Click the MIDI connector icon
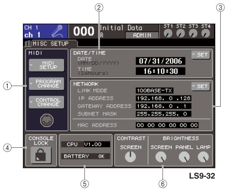226x190 pixels. tap(47, 120)
